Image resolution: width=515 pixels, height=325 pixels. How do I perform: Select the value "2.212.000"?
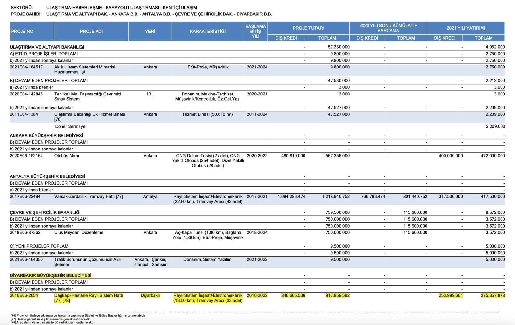click(495, 81)
